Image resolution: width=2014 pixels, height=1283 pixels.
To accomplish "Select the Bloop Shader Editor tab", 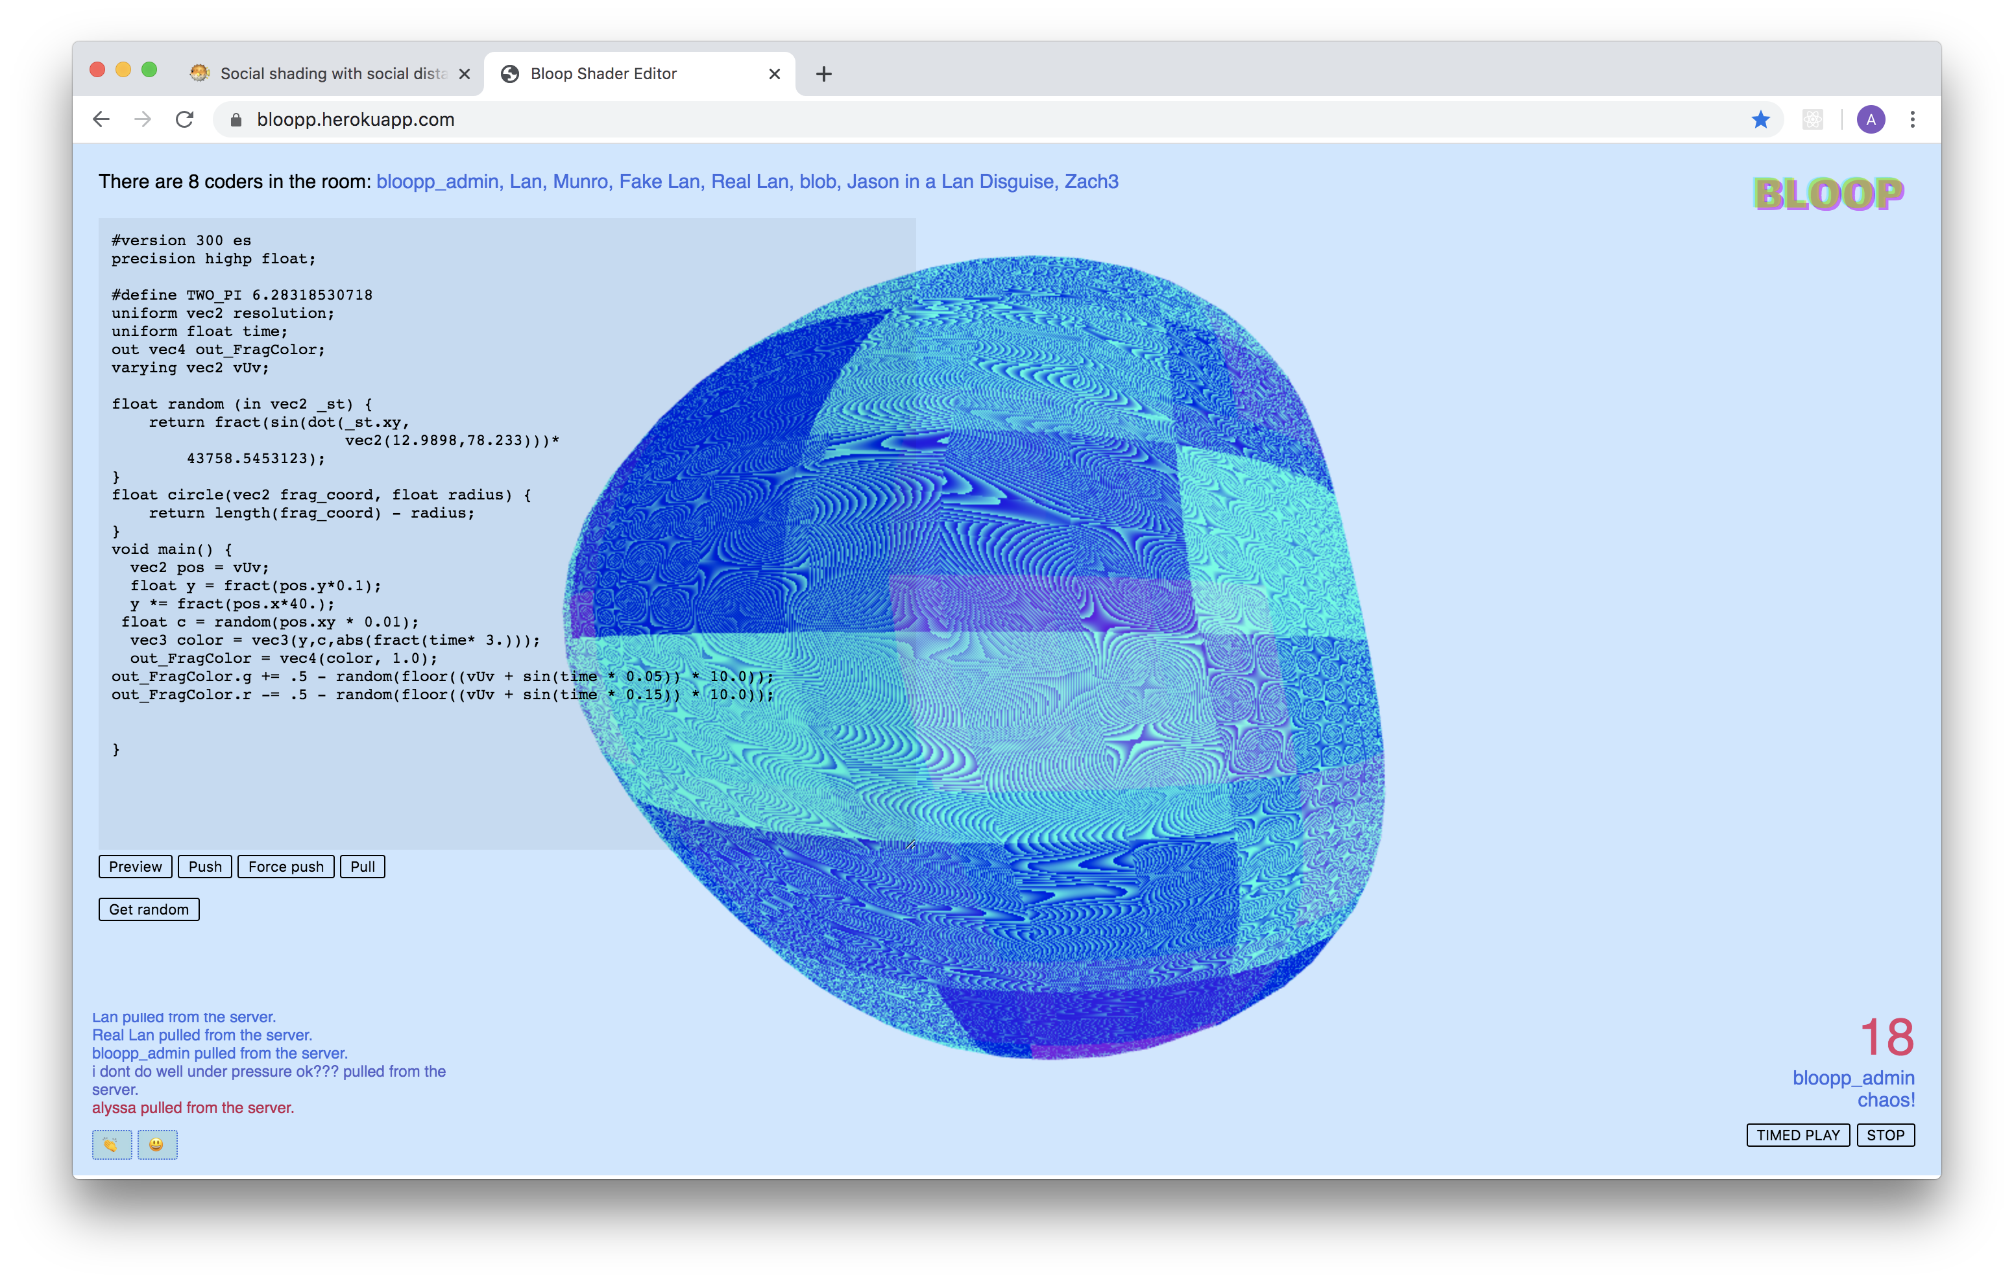I will coord(619,73).
